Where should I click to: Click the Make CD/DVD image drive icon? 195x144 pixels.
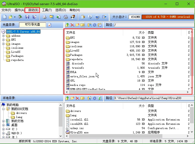(45, 17)
